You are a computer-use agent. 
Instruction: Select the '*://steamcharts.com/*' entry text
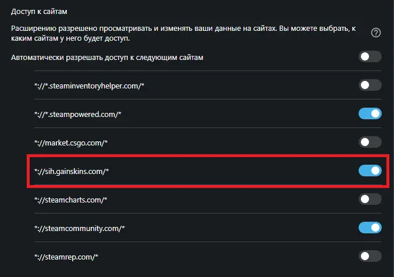point(71,200)
